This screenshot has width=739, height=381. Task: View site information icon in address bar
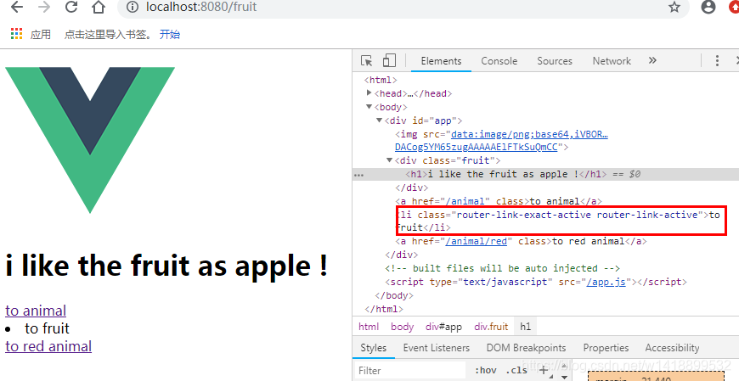(133, 7)
